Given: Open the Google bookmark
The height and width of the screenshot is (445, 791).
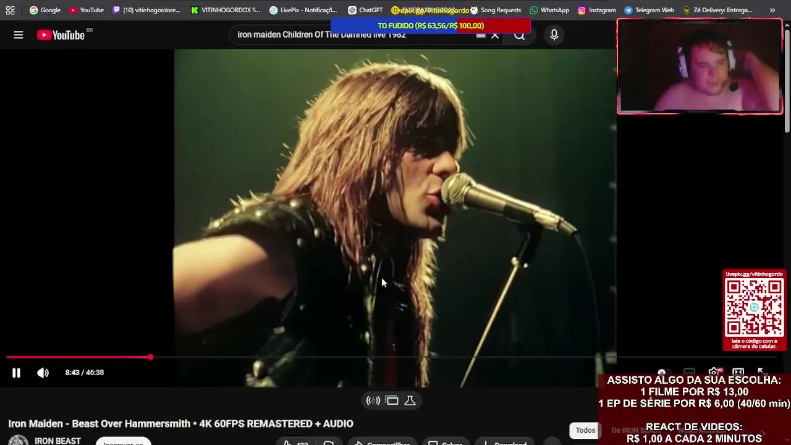Looking at the screenshot, I should [45, 10].
